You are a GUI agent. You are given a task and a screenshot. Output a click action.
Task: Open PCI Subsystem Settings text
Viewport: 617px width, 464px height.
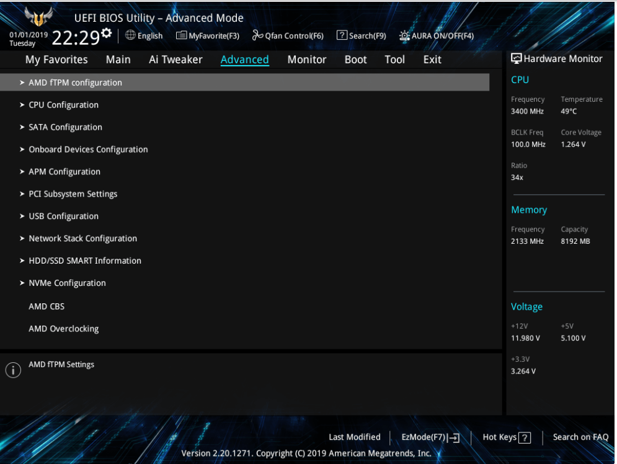click(73, 194)
